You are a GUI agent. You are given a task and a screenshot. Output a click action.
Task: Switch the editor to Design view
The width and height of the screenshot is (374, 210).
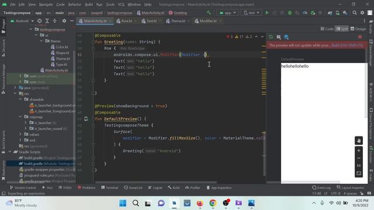(x=358, y=29)
